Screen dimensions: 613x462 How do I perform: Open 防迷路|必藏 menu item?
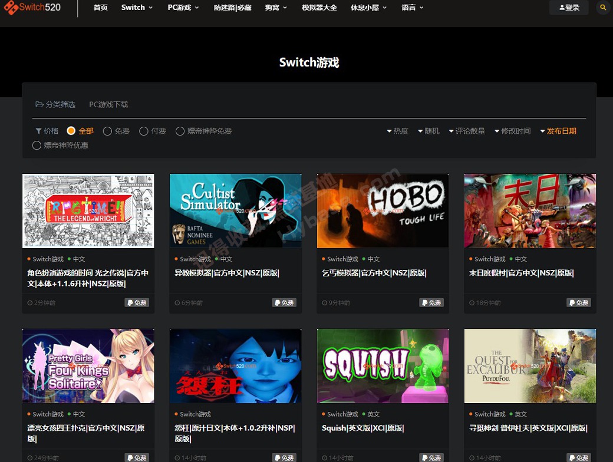point(232,8)
